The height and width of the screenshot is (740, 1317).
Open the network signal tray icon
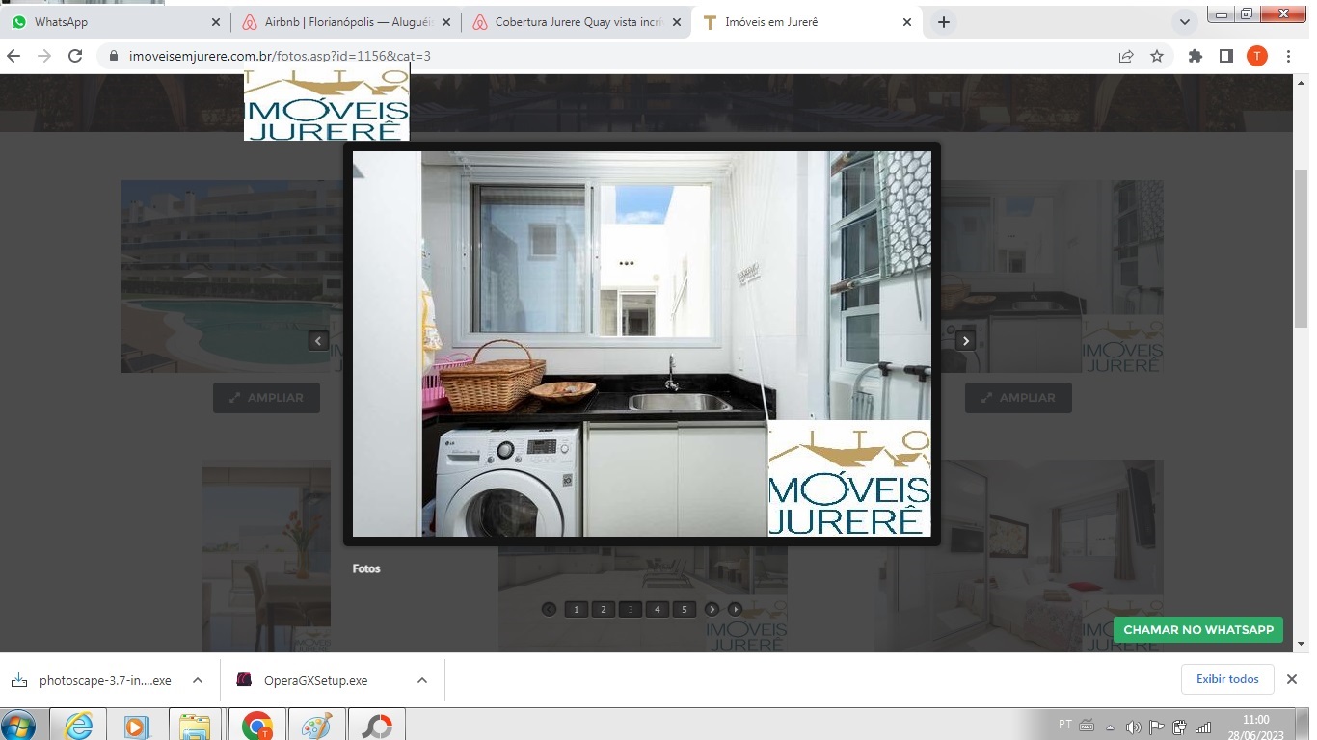[x=1203, y=727]
